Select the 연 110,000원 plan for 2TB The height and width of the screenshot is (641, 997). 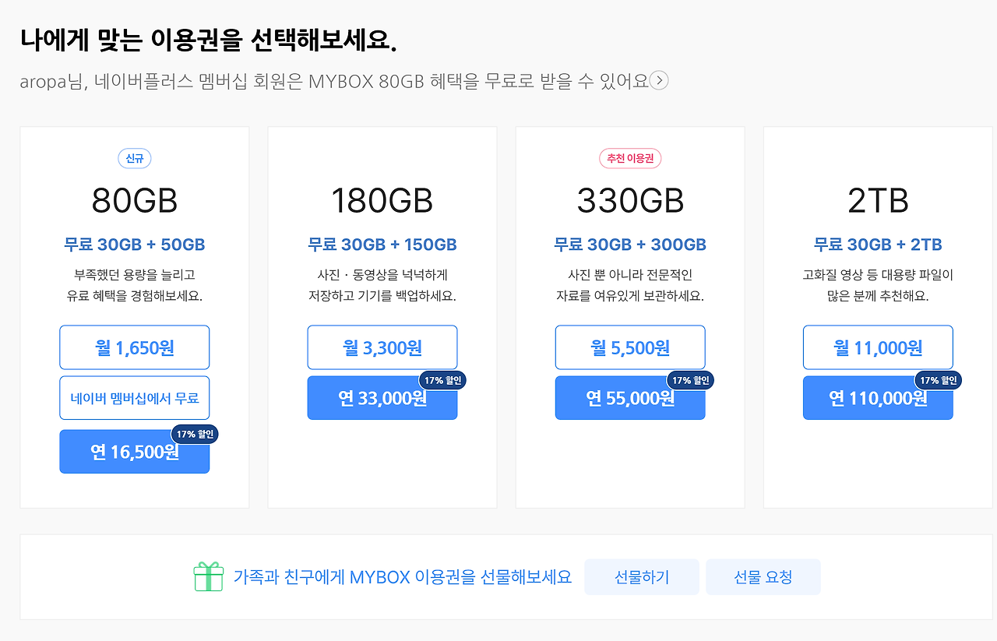pyautogui.click(x=877, y=398)
